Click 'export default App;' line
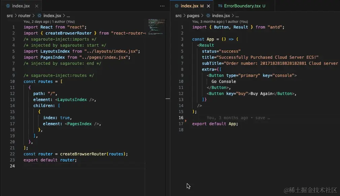 [215, 124]
